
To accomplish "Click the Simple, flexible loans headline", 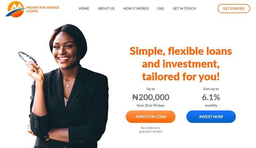I will click(x=181, y=64).
